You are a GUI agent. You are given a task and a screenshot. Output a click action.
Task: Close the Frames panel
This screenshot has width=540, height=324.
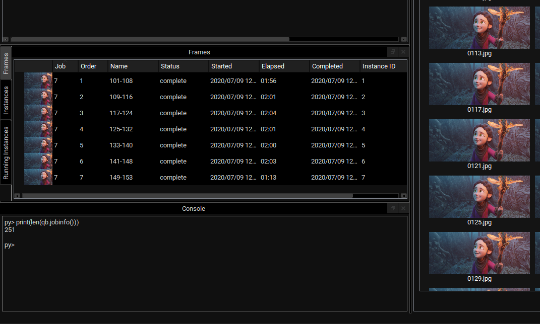(403, 52)
